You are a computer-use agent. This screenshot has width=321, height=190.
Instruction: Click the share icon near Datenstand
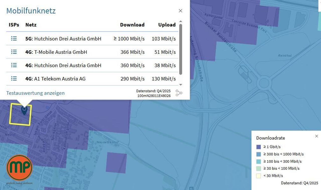179,93
